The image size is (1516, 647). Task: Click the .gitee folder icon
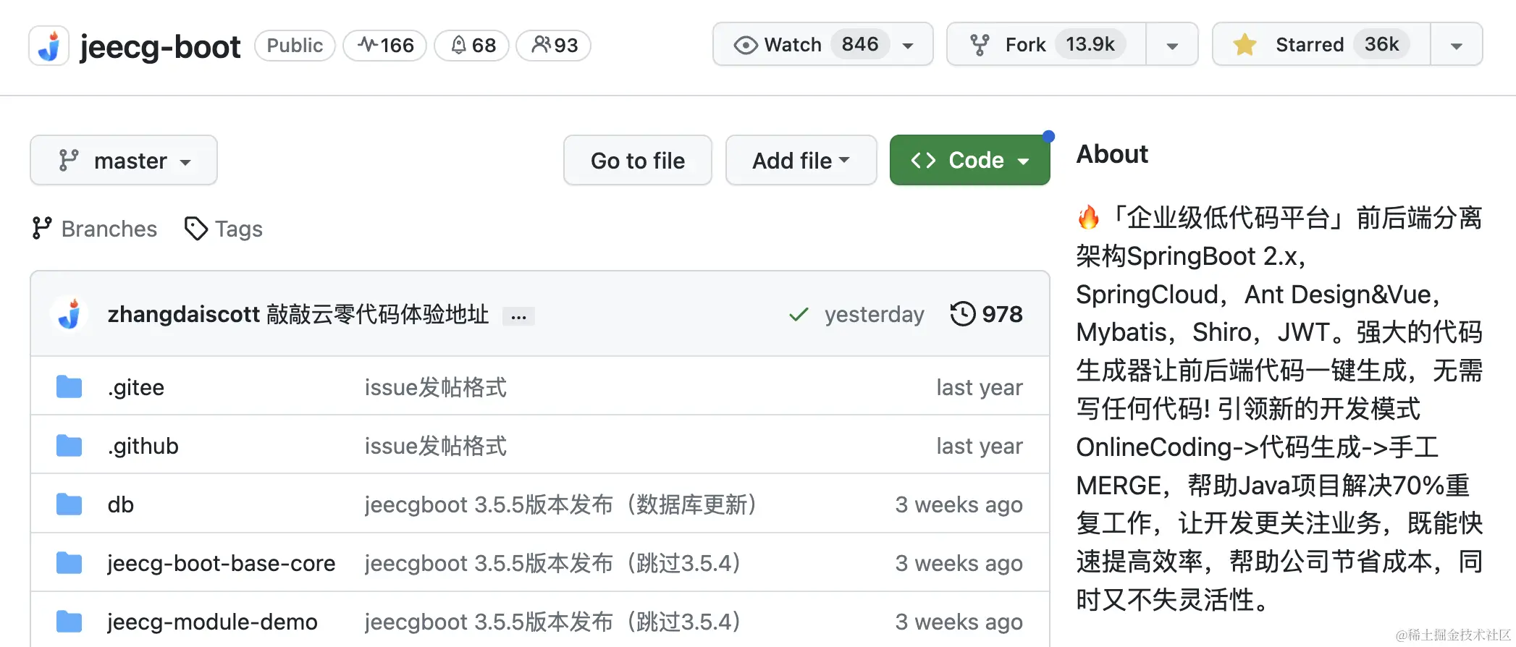point(70,387)
